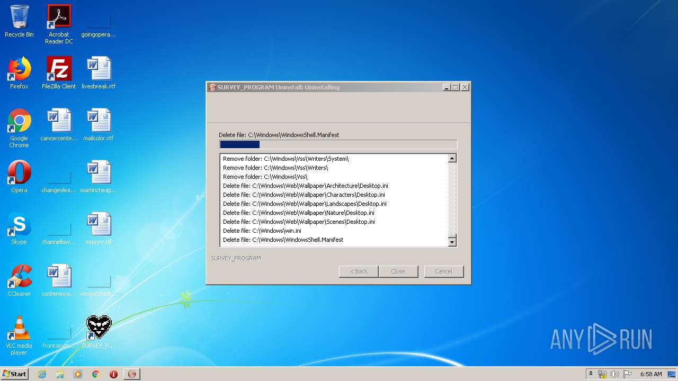Select mailcolor.rtf document icon
The image size is (678, 381).
[x=99, y=125]
